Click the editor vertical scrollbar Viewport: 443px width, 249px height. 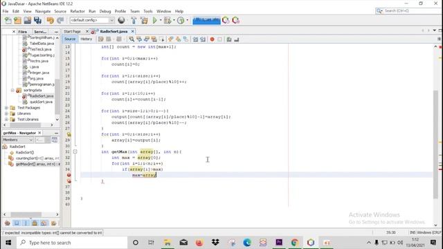click(435, 145)
